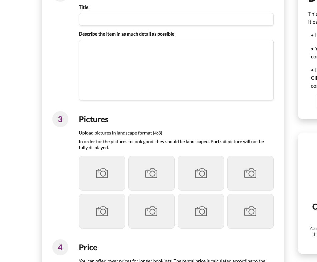Click 'Upload pictures in landscape format (4:3)' text

coord(120,133)
